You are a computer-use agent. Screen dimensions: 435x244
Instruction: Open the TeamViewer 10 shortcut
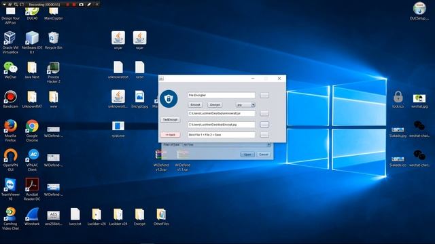pos(10,189)
